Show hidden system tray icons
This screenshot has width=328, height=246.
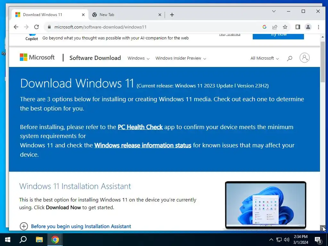[x=271, y=240]
